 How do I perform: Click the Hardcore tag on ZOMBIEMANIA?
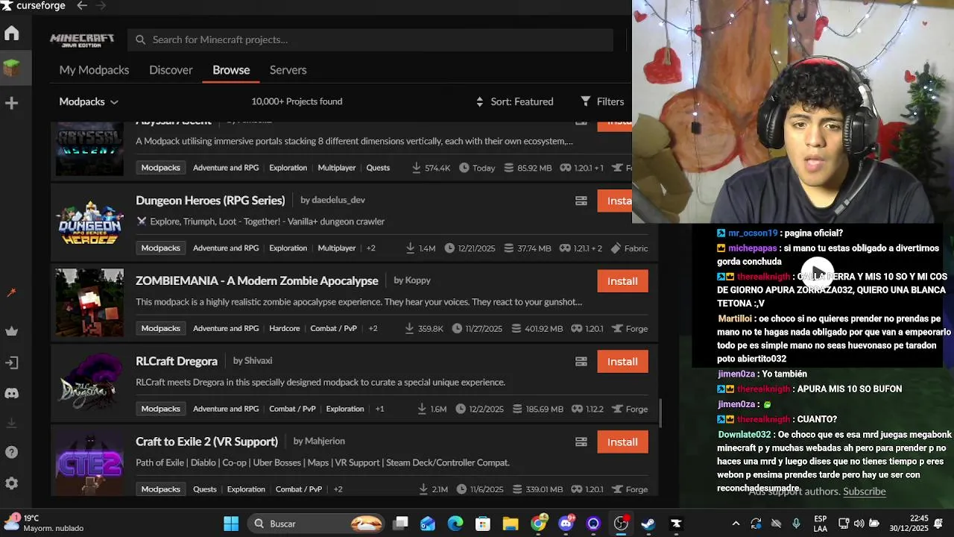[285, 329]
